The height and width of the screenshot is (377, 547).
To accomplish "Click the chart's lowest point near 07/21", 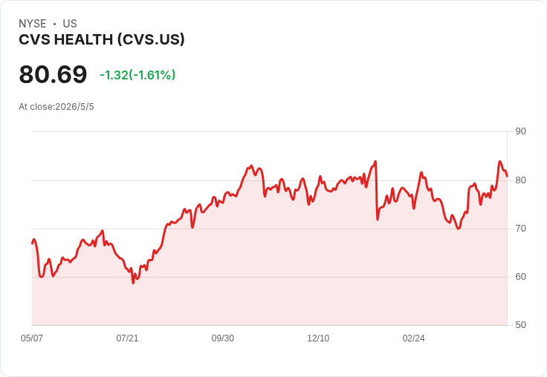I will [133, 283].
